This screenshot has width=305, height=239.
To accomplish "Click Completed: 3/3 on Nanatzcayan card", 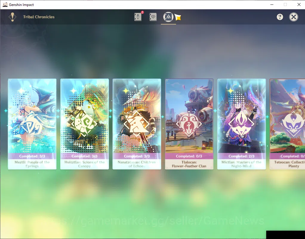I will 137,156.
